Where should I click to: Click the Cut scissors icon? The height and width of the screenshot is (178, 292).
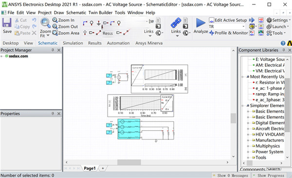click(x=17, y=20)
